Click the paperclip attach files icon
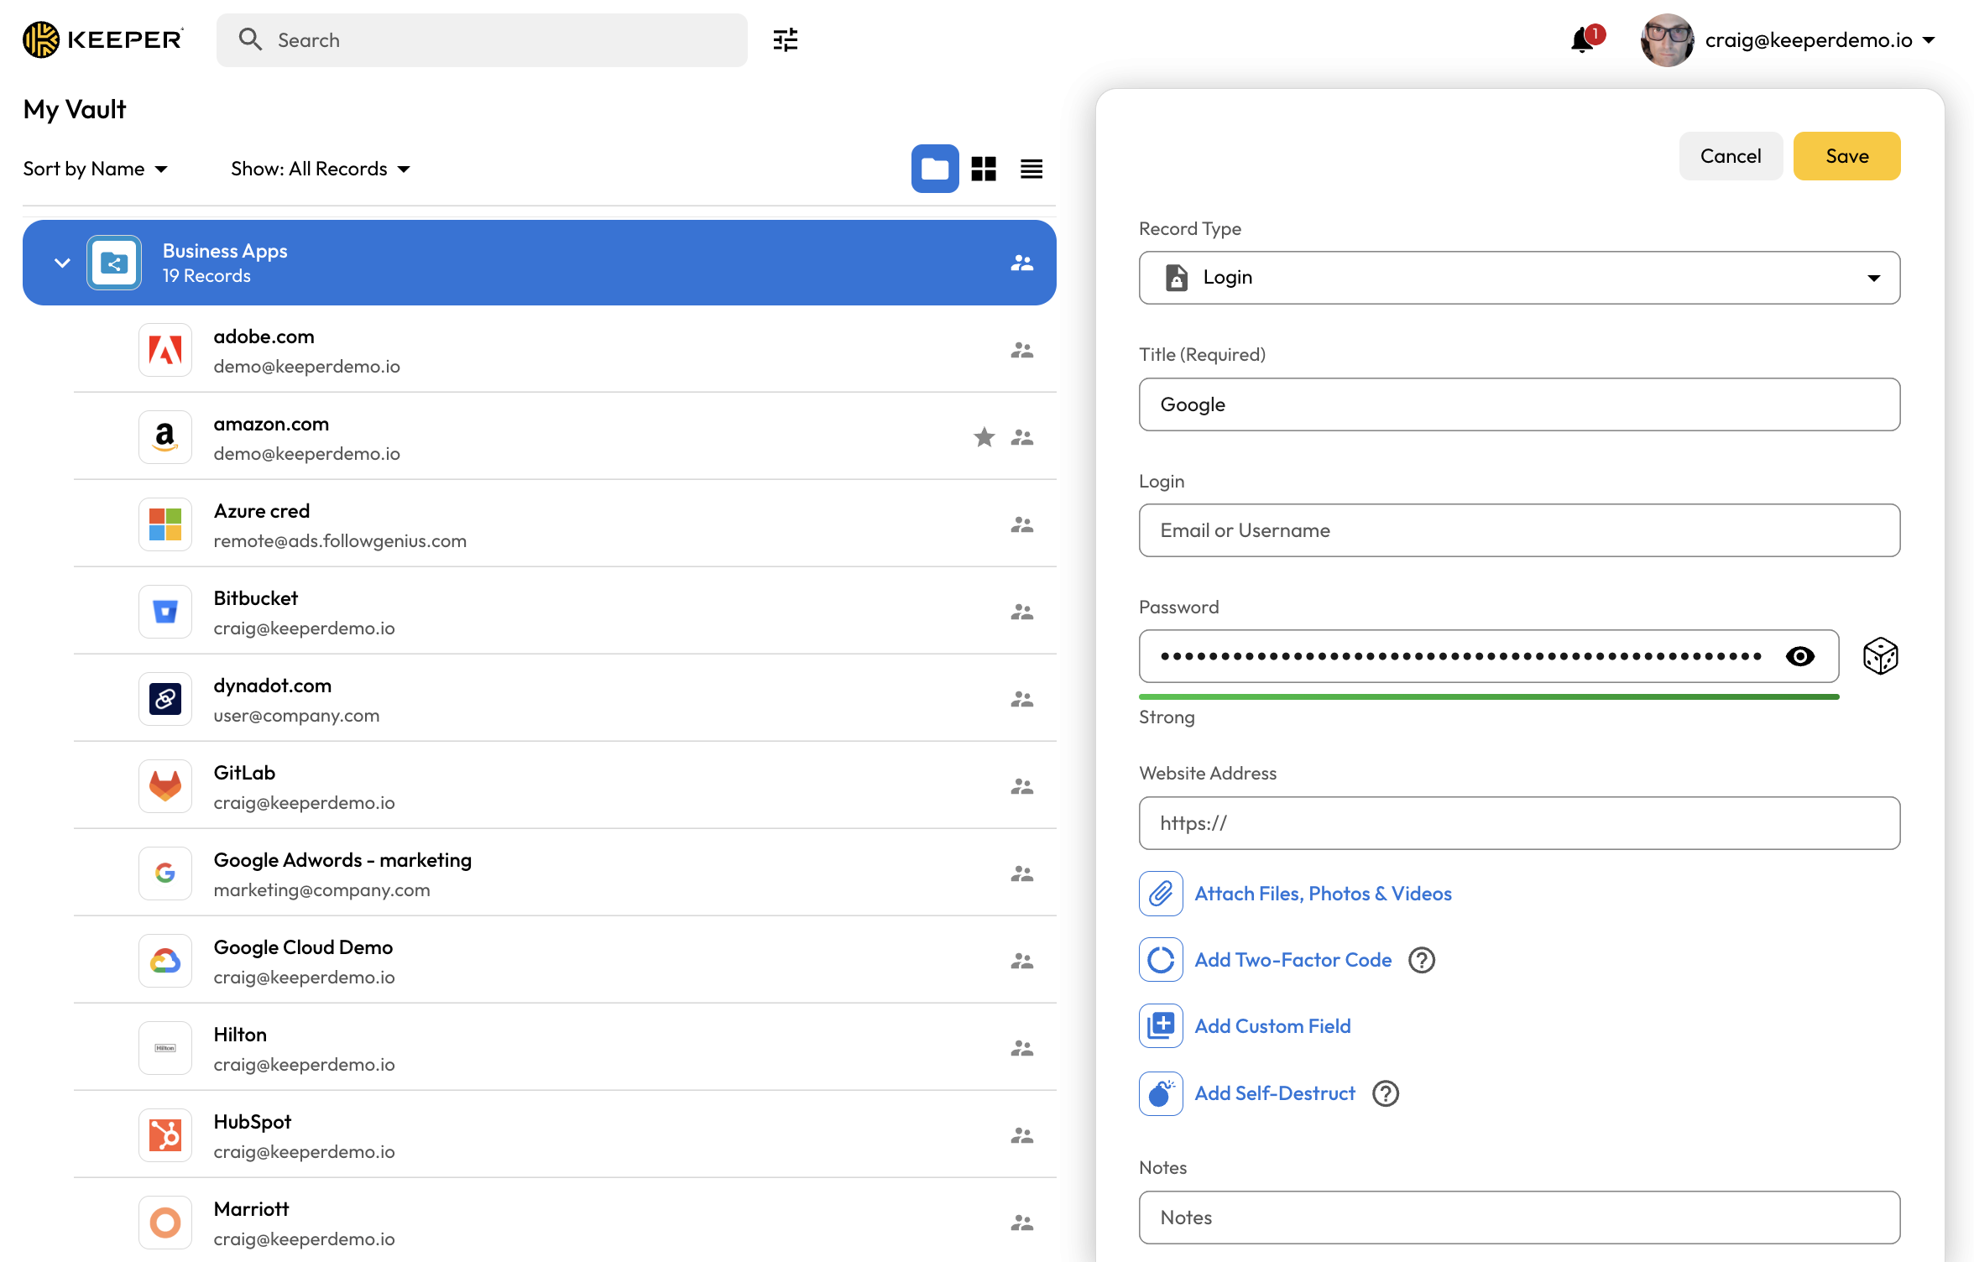Image resolution: width=1974 pixels, height=1262 pixels. point(1161,894)
